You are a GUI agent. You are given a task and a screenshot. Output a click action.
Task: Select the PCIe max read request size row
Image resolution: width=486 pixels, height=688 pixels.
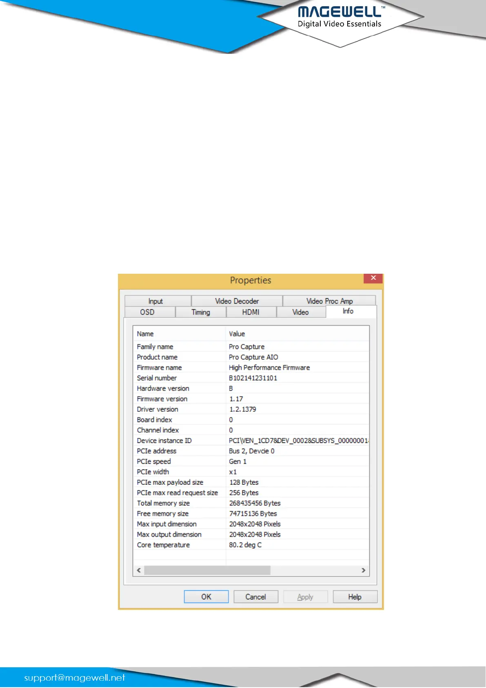(x=251, y=493)
